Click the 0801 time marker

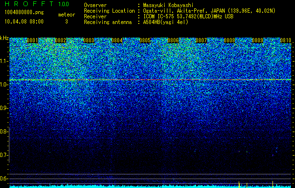32,40
